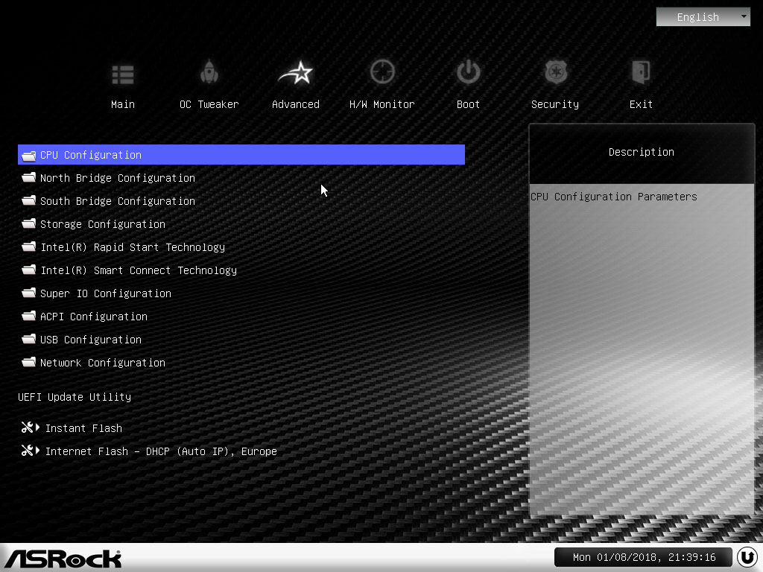Open the Security tab label
The image size is (763, 572).
[555, 104]
